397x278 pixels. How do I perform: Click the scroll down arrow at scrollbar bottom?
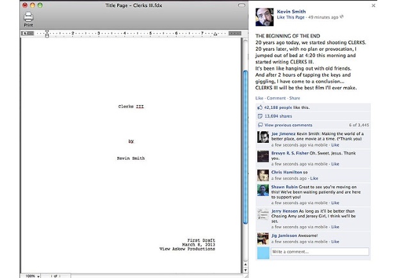pyautogui.click(x=245, y=270)
